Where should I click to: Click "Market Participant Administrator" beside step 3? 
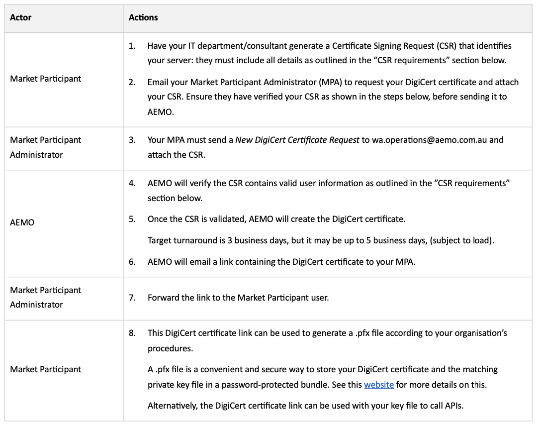(46, 147)
